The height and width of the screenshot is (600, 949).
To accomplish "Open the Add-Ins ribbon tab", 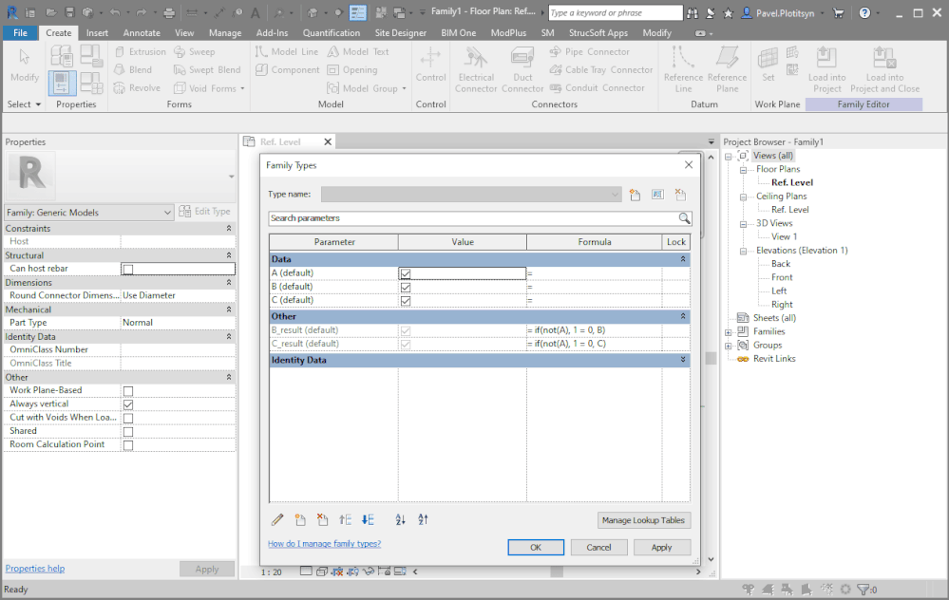I will coord(273,32).
